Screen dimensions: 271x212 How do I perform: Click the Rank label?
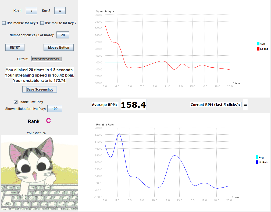click(x=34, y=121)
